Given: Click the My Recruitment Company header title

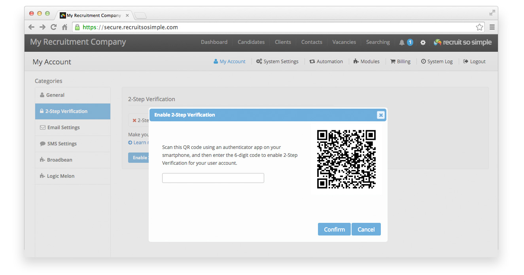Looking at the screenshot, I should tap(78, 42).
